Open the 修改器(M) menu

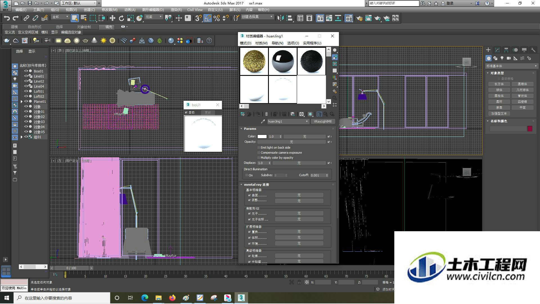coord(109,10)
